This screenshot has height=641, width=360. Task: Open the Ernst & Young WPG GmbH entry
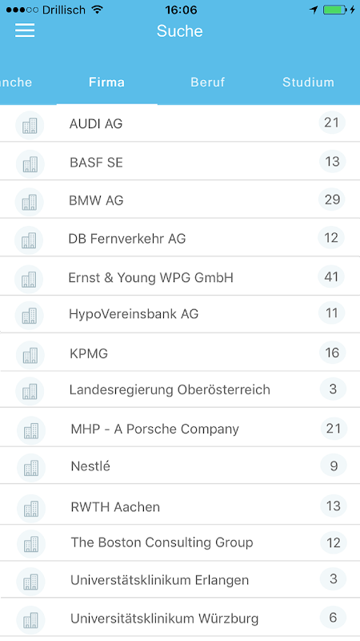click(x=180, y=276)
